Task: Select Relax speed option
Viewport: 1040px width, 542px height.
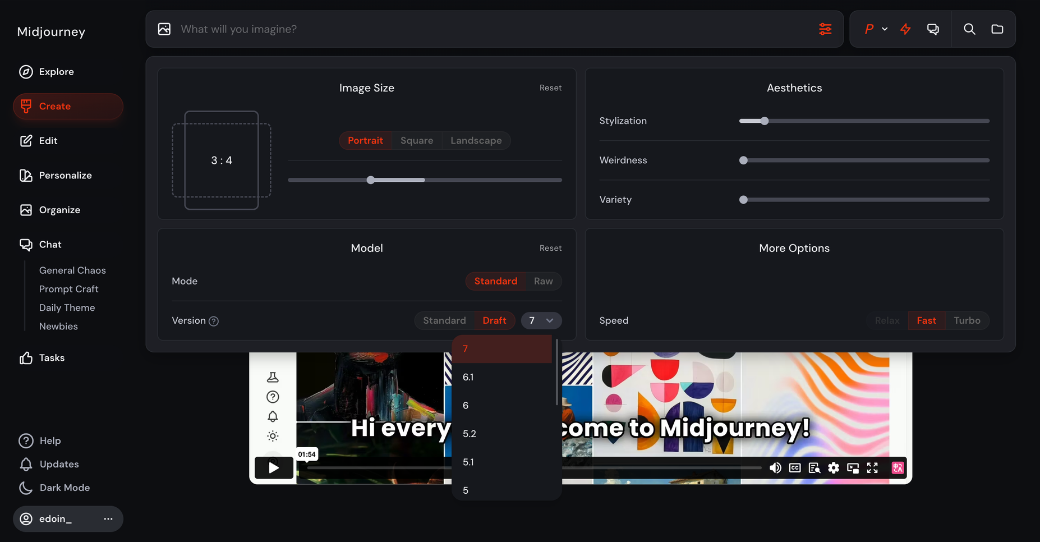Action: (x=887, y=320)
